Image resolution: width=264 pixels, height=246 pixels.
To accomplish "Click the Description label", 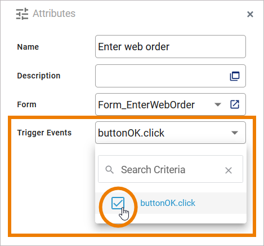I will coord(39,76).
